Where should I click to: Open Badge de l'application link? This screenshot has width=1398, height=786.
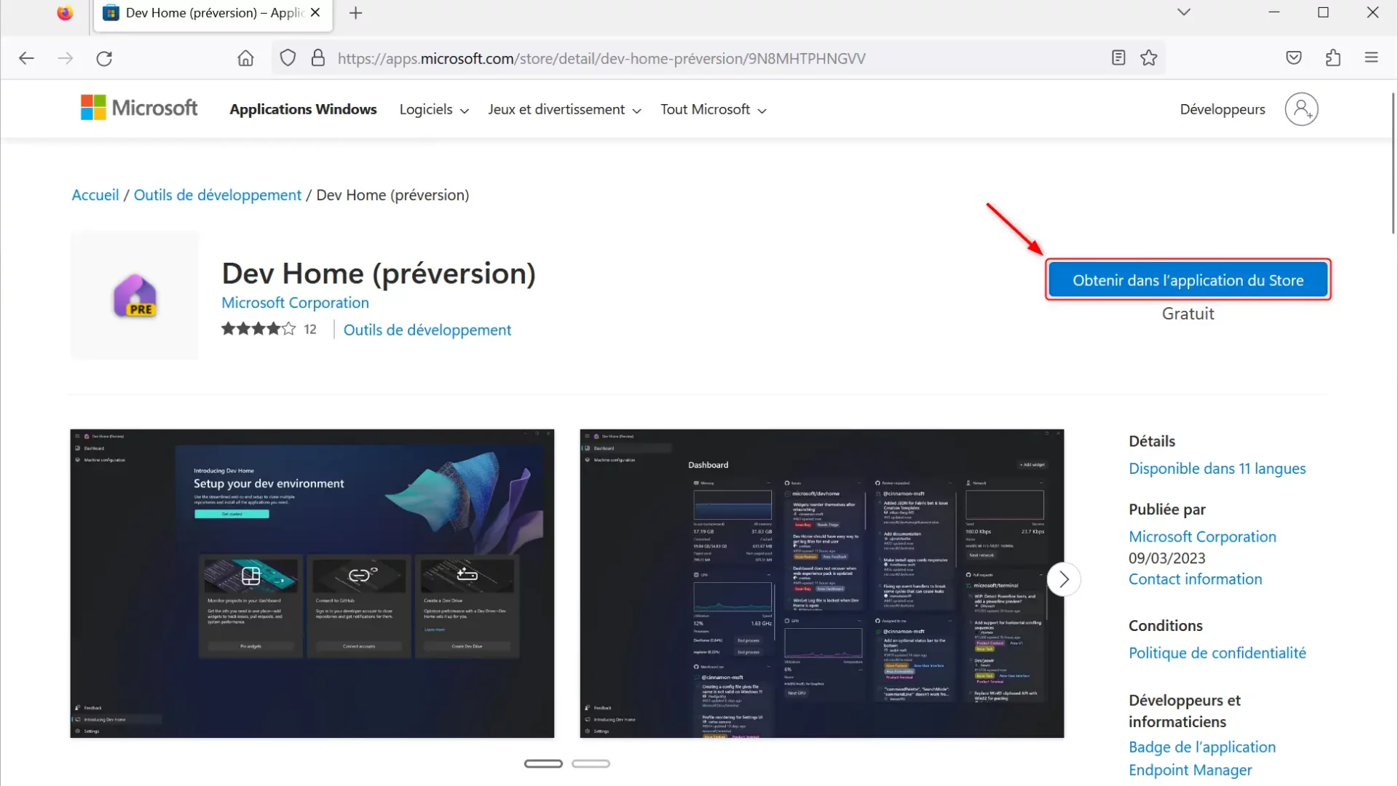pos(1202,747)
